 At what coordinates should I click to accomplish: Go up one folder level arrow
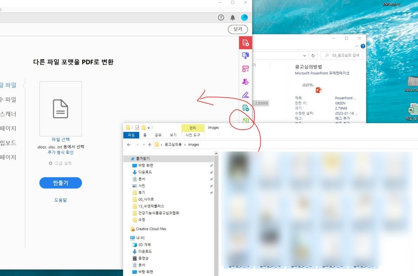tap(150, 145)
